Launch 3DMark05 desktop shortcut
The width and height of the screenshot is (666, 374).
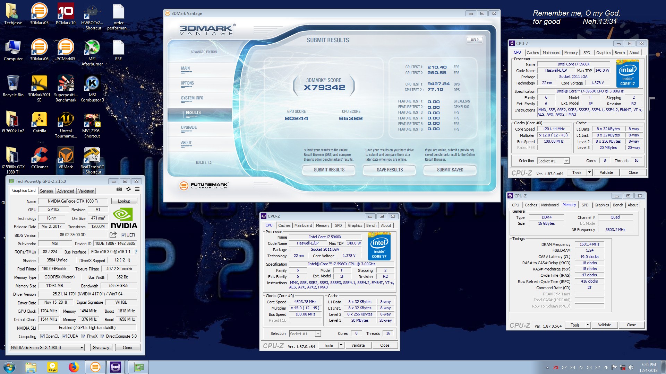coord(39,14)
